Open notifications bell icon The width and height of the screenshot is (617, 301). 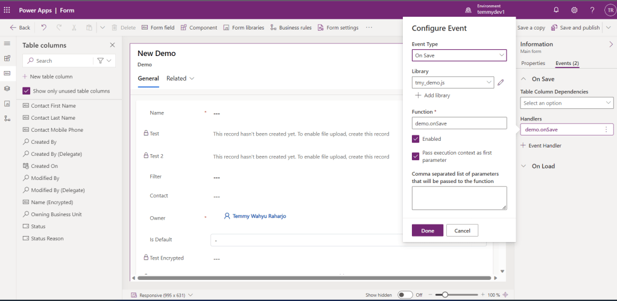click(556, 10)
